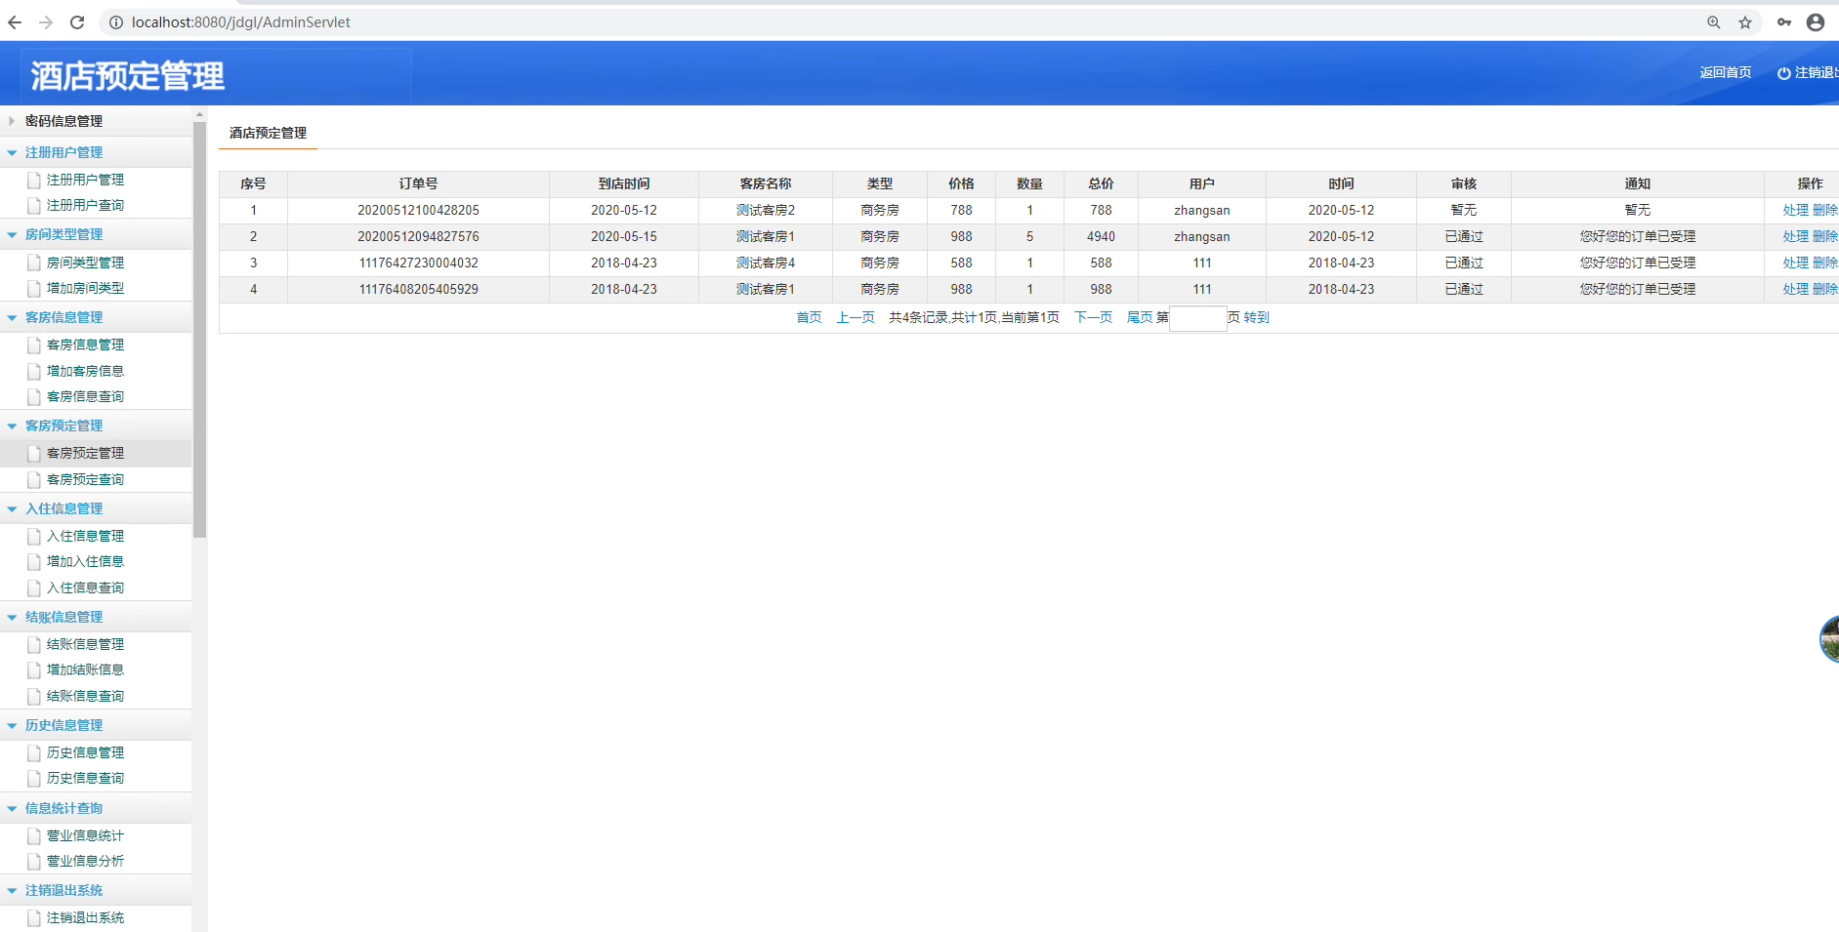Viewport: 1839px width, 932px height.
Task: Expand the 密码信息管理 section
Action: tap(12, 121)
